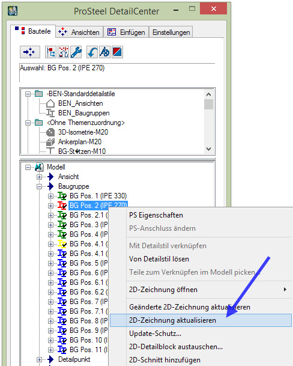
Task: Click the dotted selection frame toolbar icon
Action: tap(63, 52)
